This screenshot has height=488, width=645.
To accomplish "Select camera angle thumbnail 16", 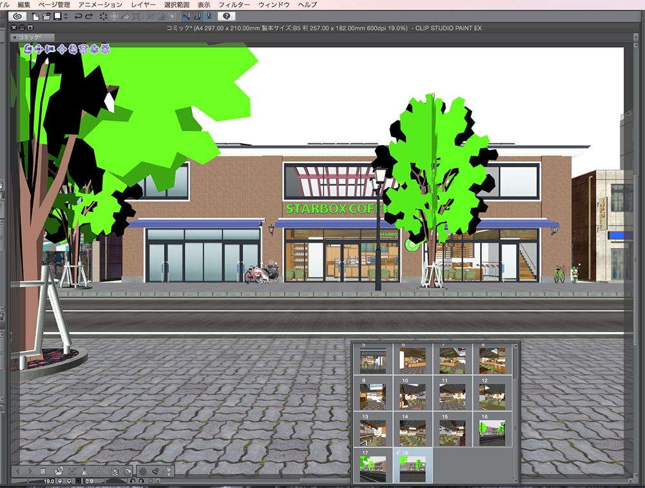I will pyautogui.click(x=492, y=429).
